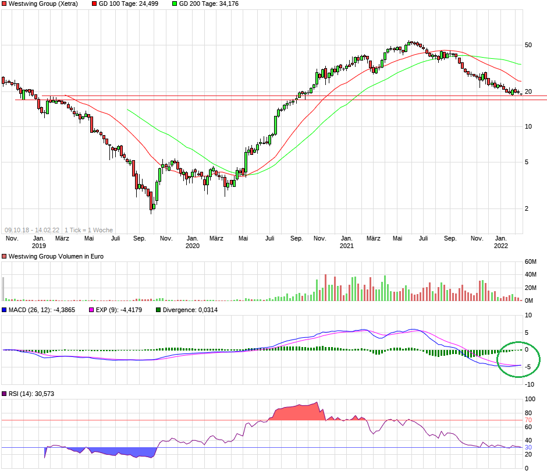547x474 pixels.
Task: Click the green GD 200 Tage legend swatch
Action: (175, 4)
